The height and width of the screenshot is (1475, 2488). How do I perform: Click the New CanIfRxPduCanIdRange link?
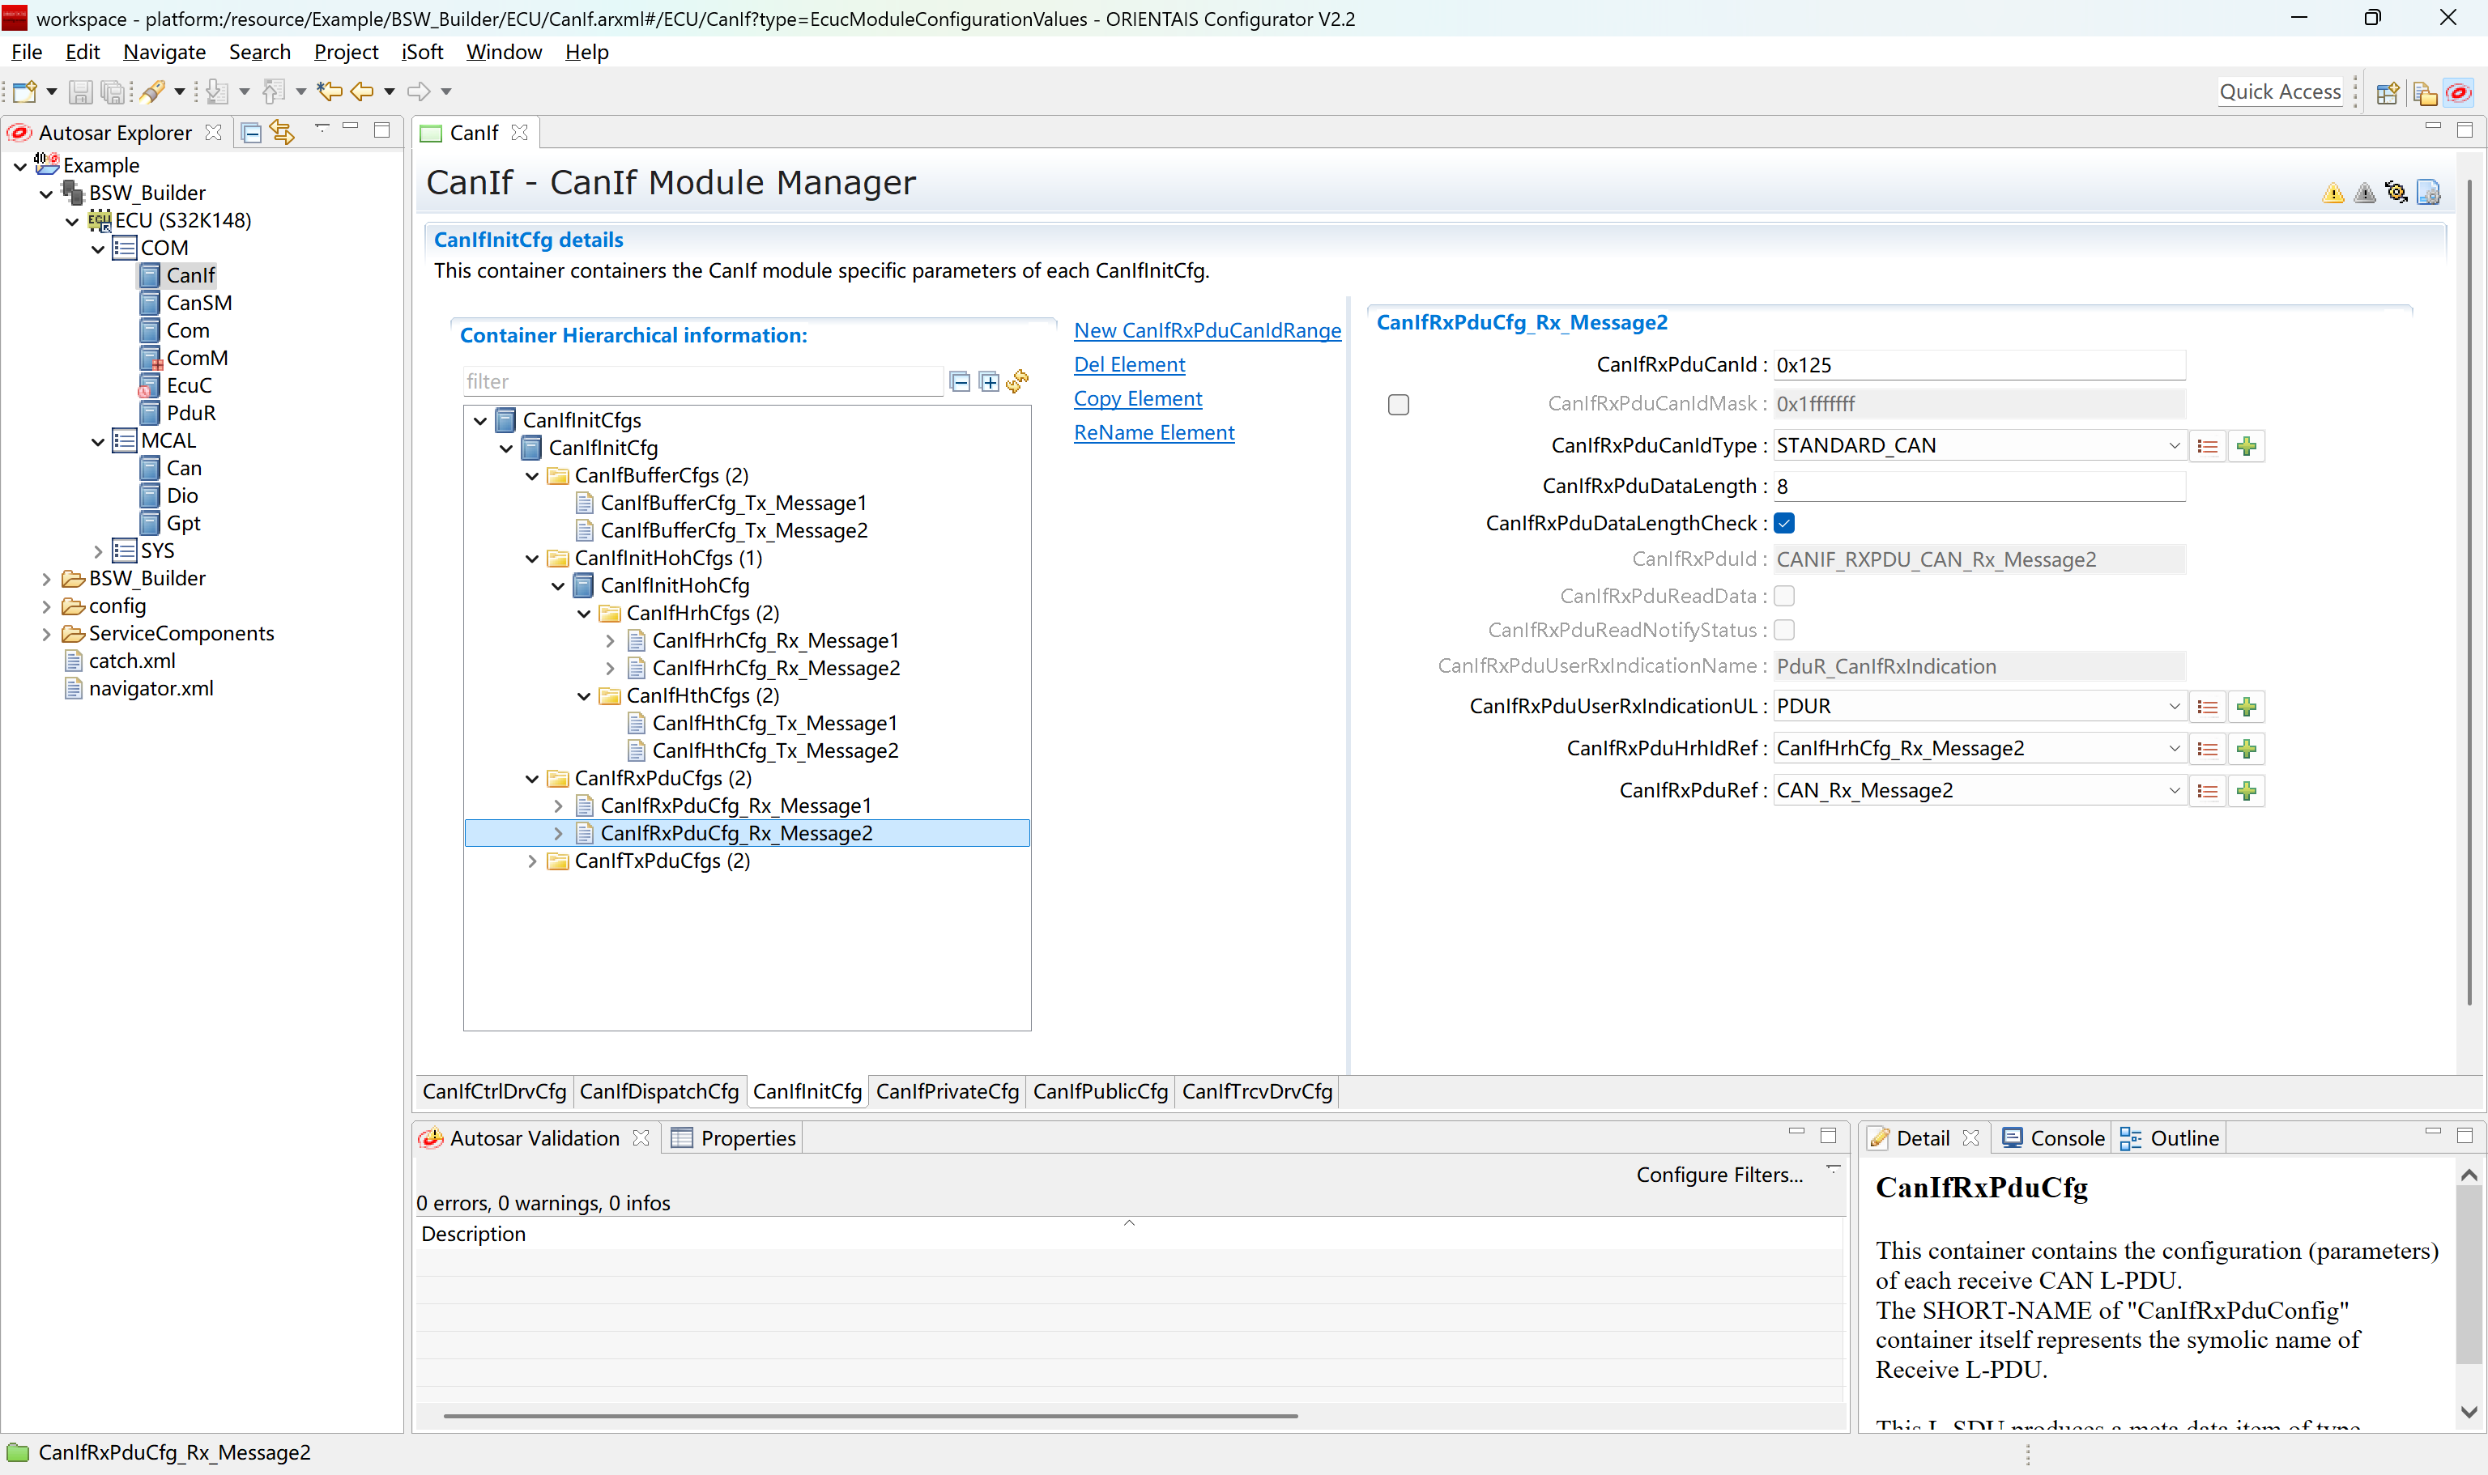click(x=1206, y=331)
